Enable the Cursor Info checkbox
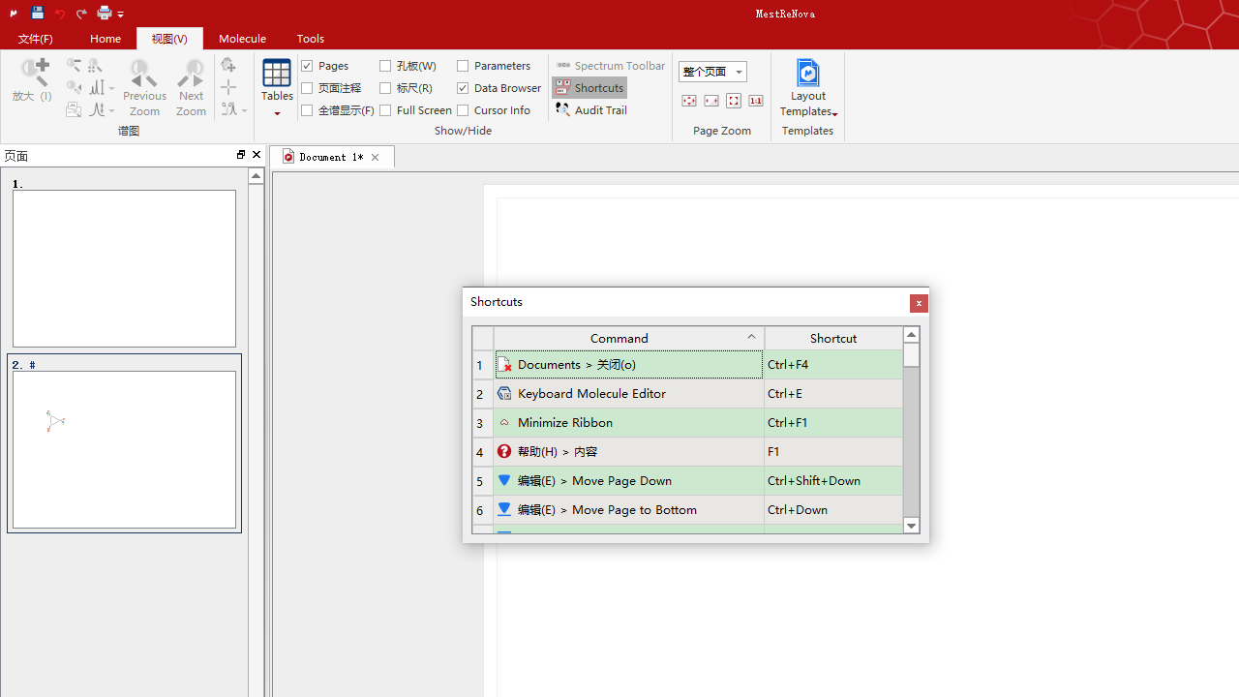Screen dimensions: 1239x697 tap(464, 110)
